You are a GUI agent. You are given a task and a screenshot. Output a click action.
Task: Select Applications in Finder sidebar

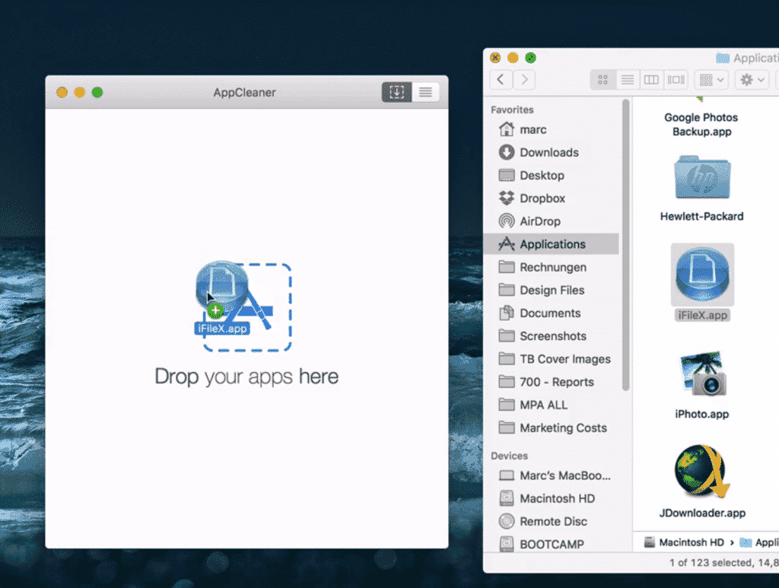tap(552, 244)
